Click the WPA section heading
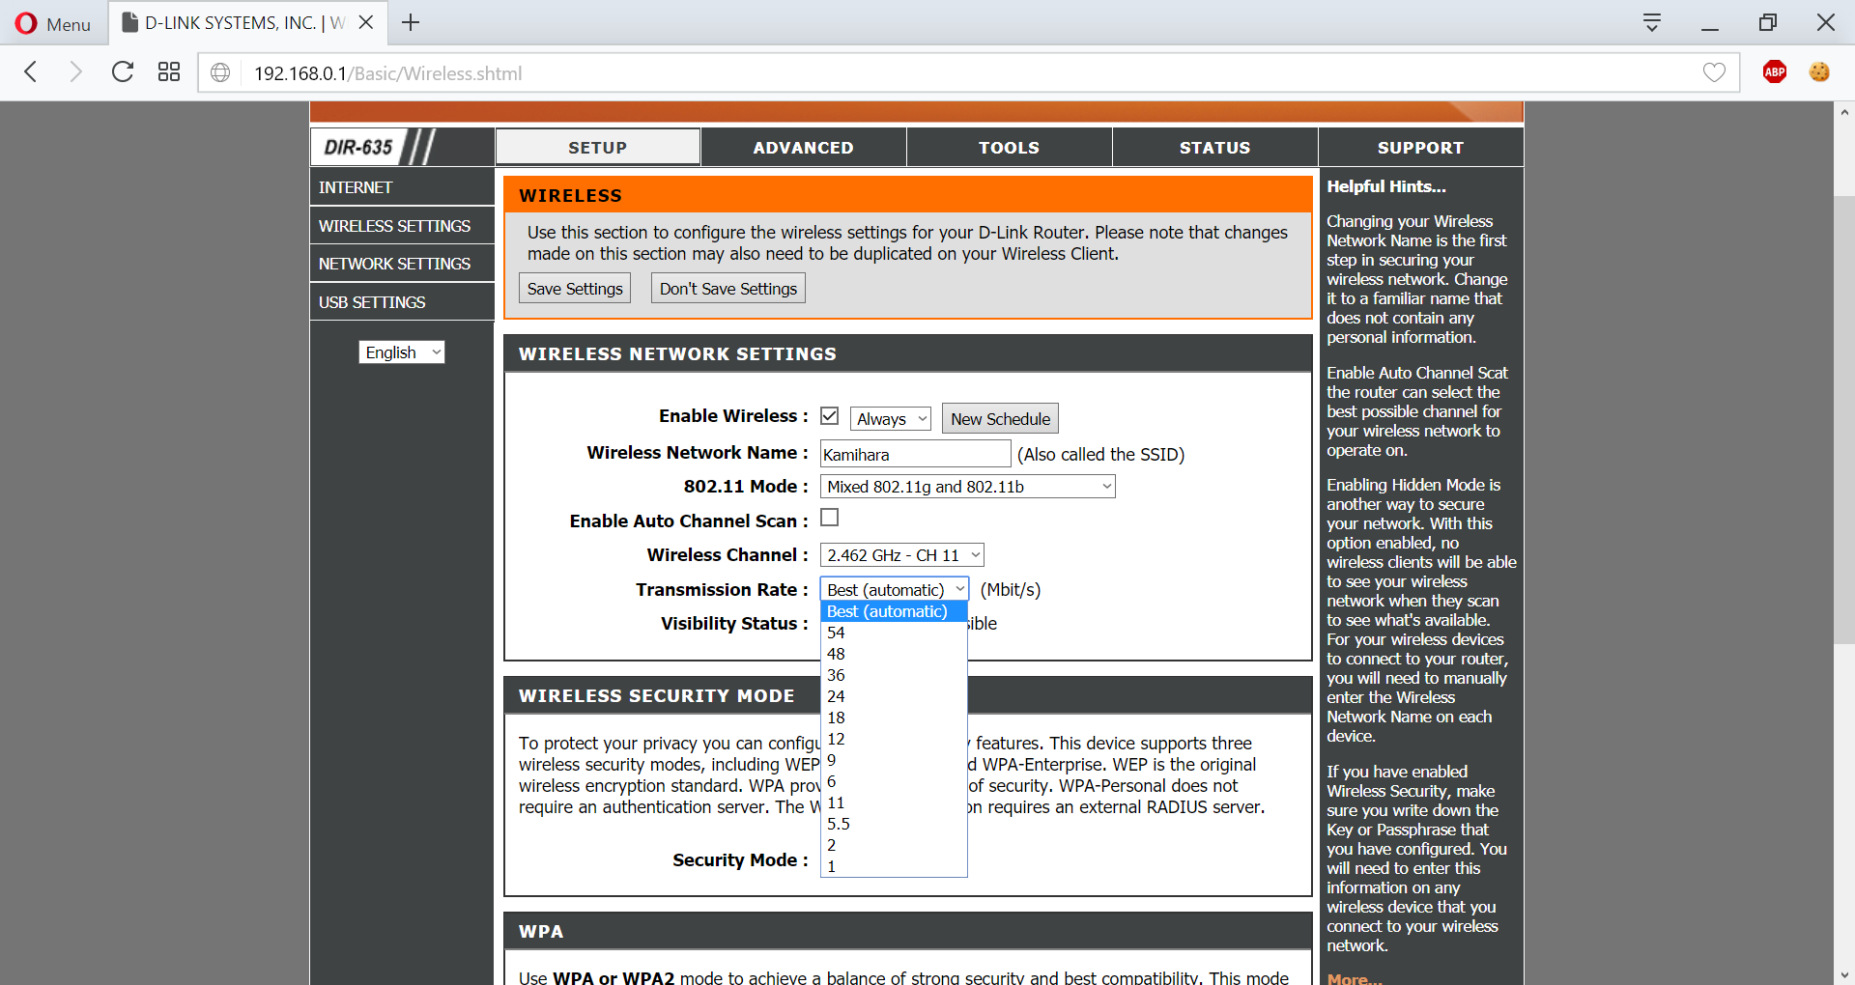The width and height of the screenshot is (1855, 985). [x=541, y=932]
